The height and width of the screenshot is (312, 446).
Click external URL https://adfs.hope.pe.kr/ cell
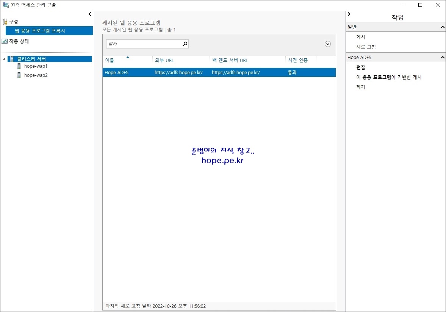pyautogui.click(x=178, y=72)
